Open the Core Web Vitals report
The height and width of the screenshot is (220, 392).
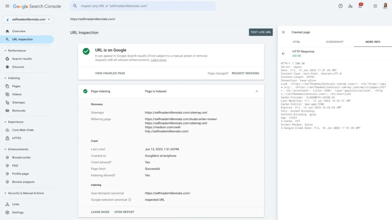(24, 129)
